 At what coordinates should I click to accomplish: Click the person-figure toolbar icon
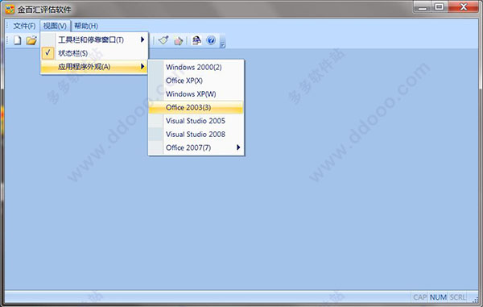coord(196,40)
